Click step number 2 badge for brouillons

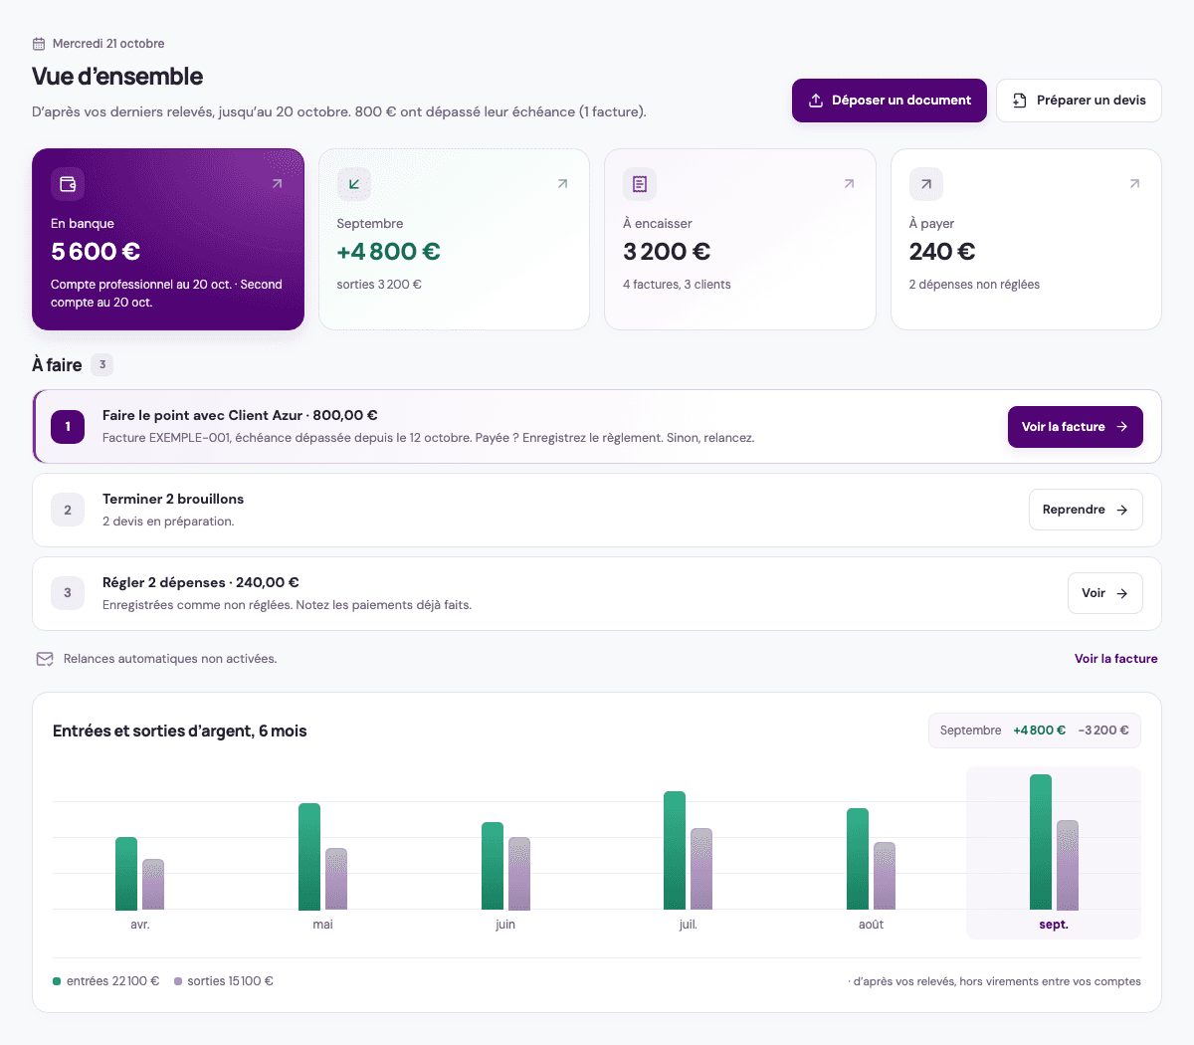68,511
